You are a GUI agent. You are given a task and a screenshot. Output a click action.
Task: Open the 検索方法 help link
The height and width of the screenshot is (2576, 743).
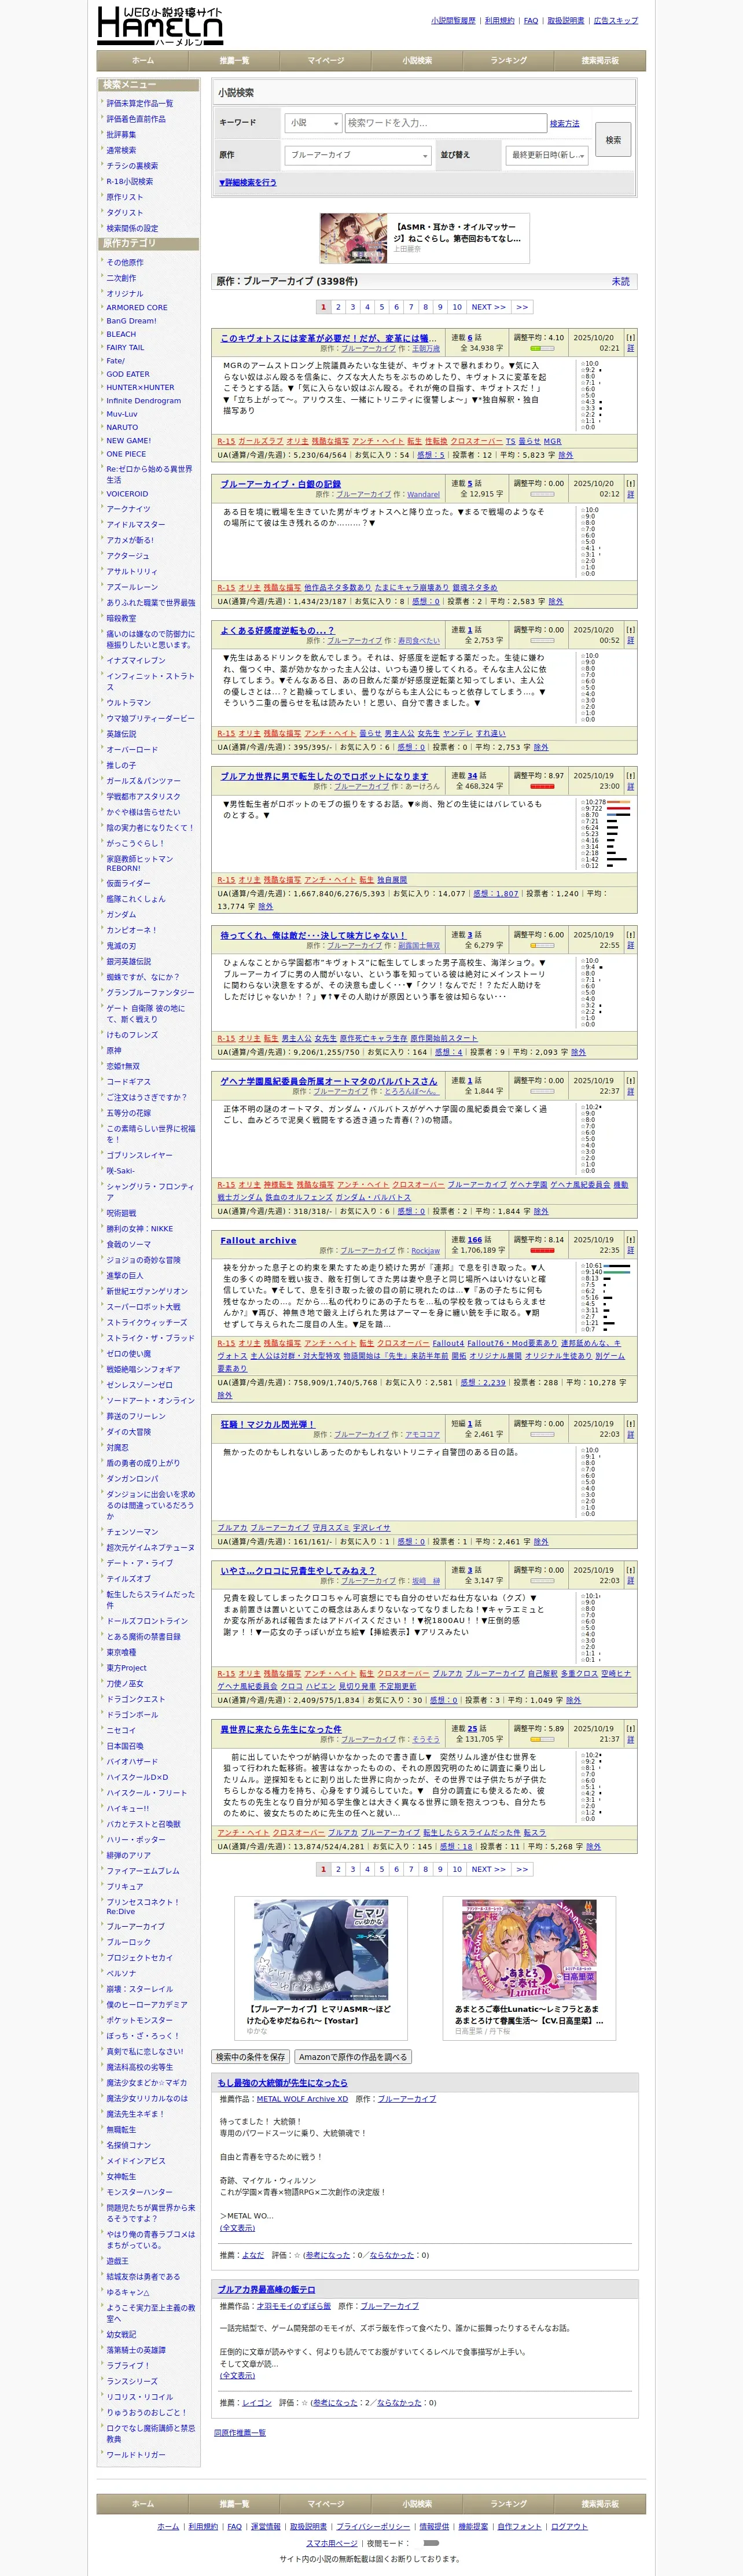(564, 124)
